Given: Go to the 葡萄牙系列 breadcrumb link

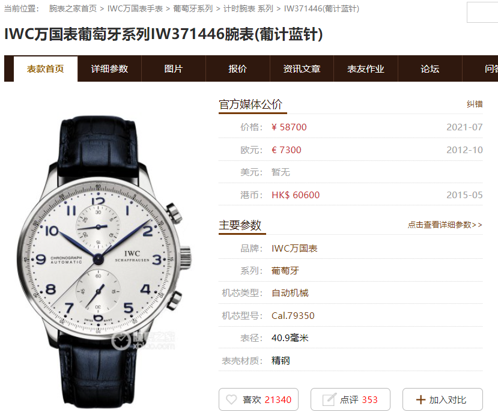Looking at the screenshot, I should tap(193, 8).
